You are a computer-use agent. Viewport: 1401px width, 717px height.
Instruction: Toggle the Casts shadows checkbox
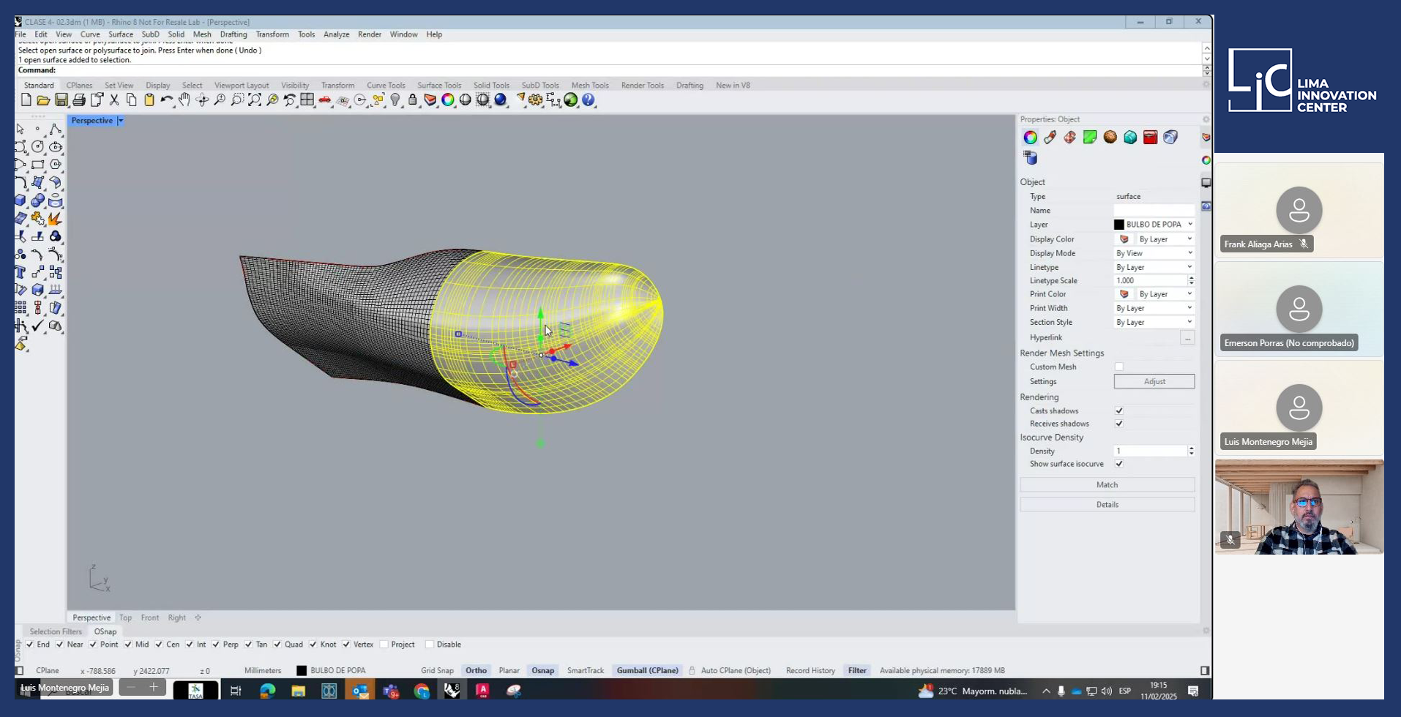pos(1119,411)
